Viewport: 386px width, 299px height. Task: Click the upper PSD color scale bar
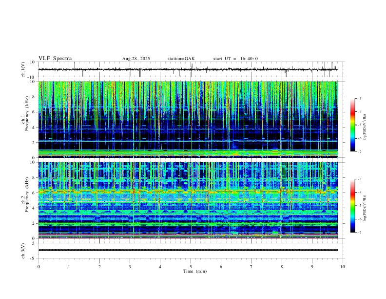coord(352,125)
